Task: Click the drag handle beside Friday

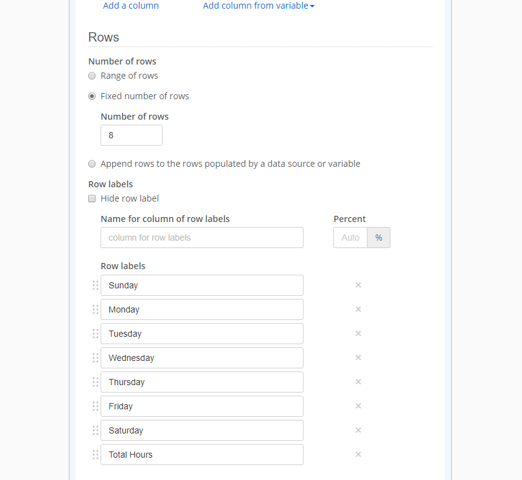Action: click(x=96, y=406)
